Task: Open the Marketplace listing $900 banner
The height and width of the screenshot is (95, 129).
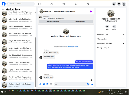Action: 66,17
